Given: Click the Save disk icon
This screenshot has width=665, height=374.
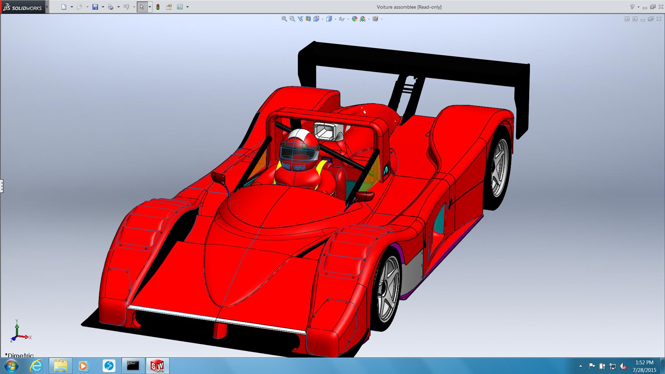Looking at the screenshot, I should point(95,7).
